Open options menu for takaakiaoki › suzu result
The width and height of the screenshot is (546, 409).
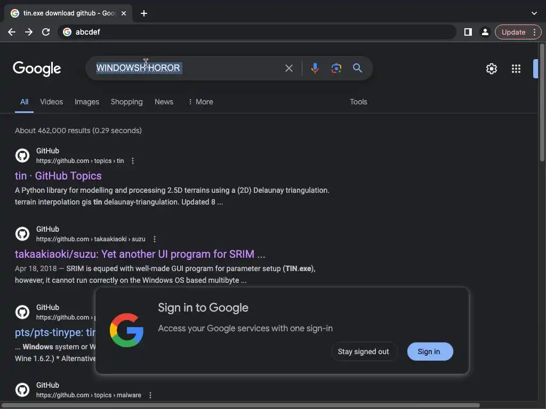(x=155, y=239)
